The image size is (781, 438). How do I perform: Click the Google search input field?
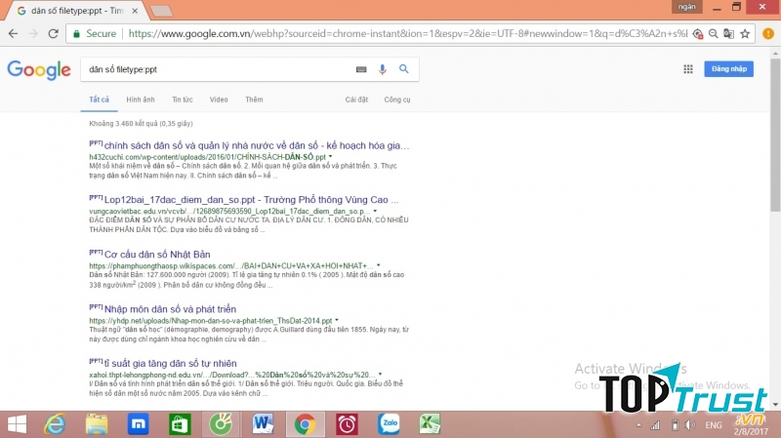pos(215,69)
